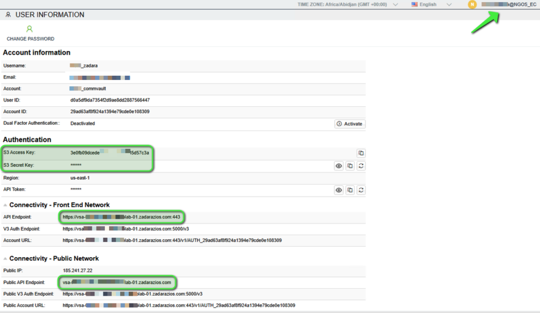Copy the API Token

click(x=350, y=190)
